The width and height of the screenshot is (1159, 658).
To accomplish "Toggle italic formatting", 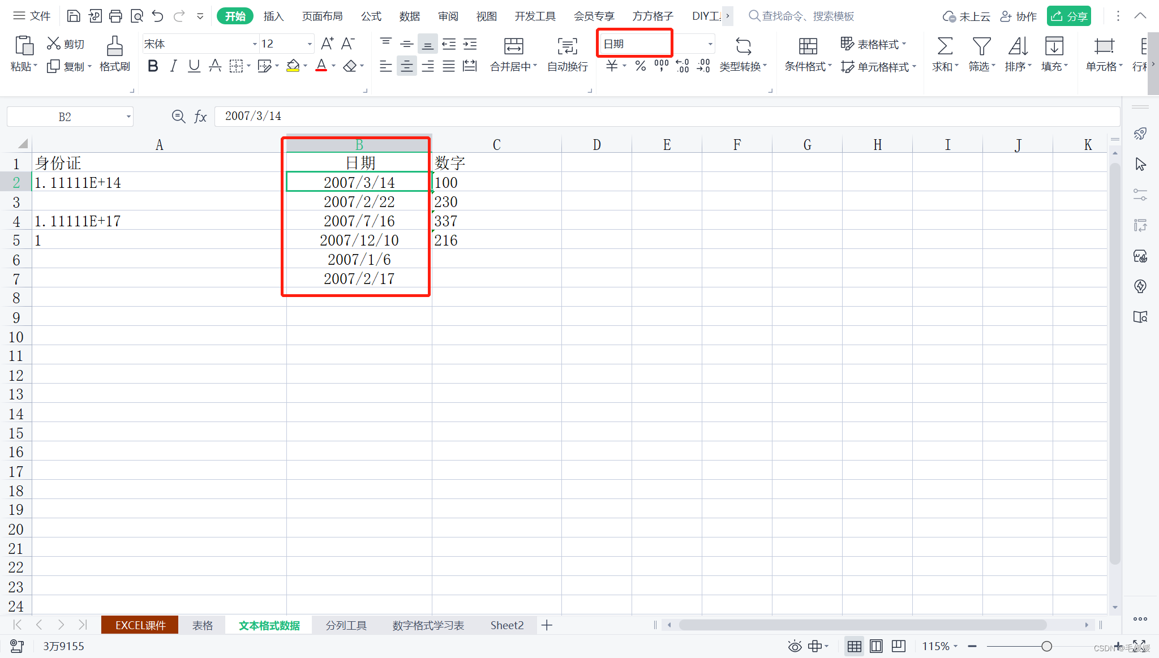I will click(x=174, y=66).
